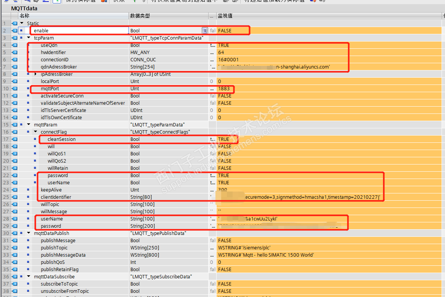Click the HW_ANY data type cell

click(140, 52)
